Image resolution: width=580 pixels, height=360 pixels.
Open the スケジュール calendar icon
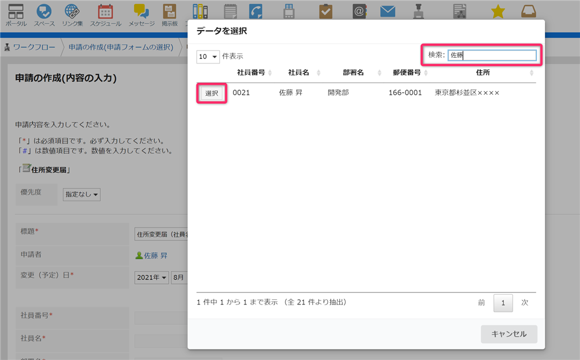pos(105,15)
